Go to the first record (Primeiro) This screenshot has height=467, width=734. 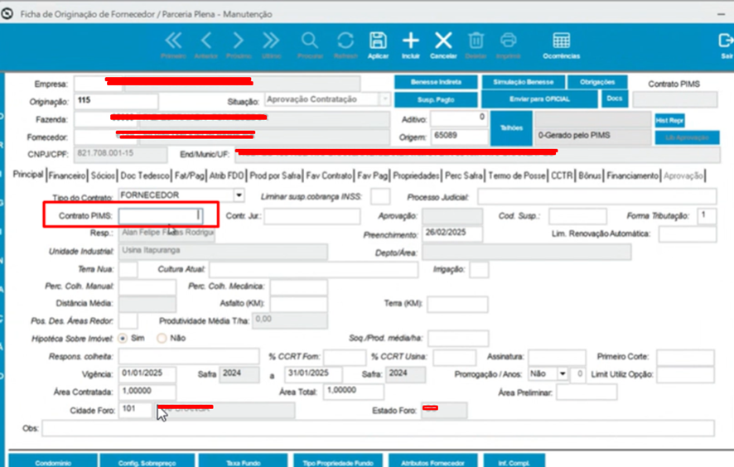click(x=173, y=41)
